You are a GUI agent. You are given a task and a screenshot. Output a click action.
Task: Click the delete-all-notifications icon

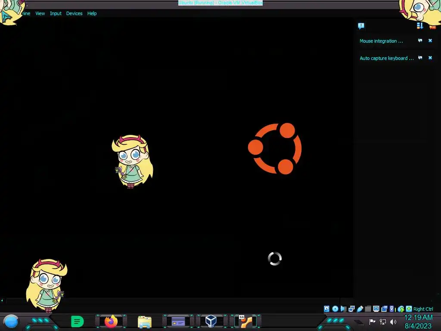click(432, 26)
